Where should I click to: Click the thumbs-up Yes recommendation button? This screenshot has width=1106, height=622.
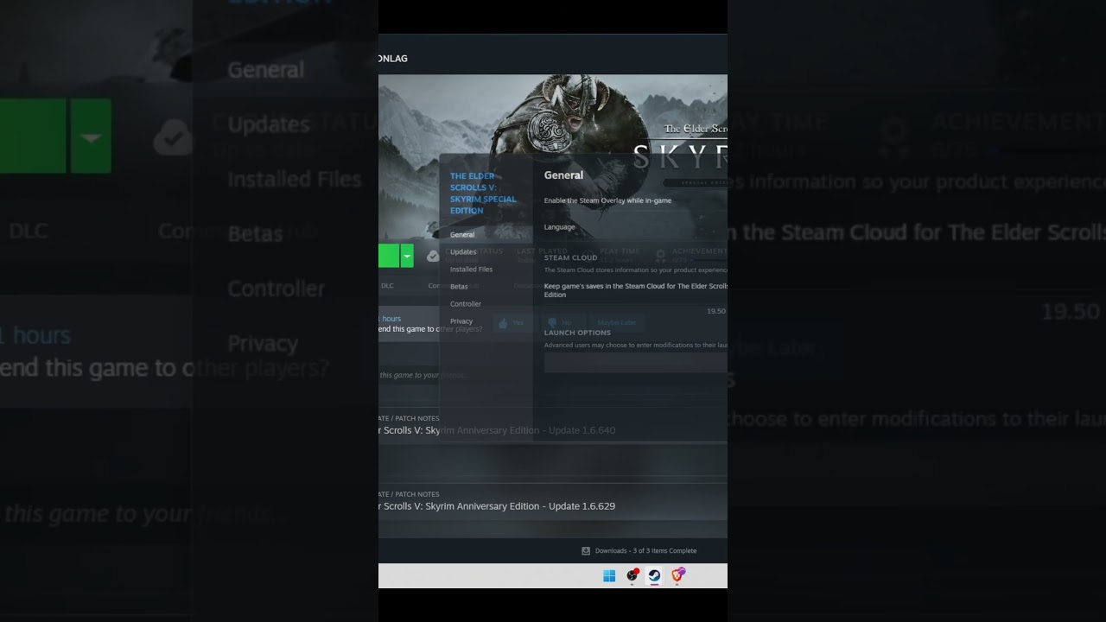[512, 323]
